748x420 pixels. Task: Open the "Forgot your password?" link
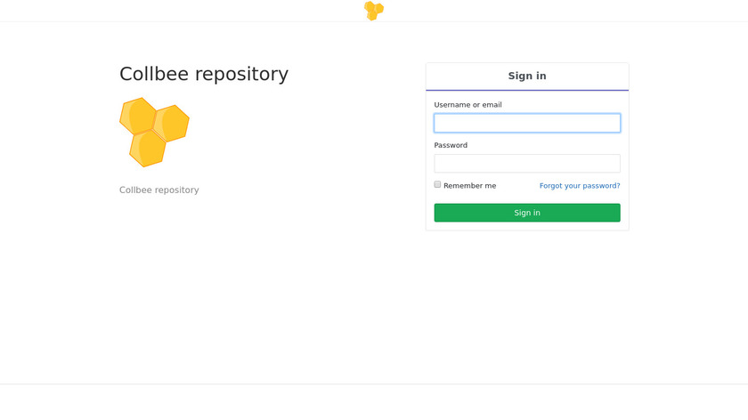[580, 186]
